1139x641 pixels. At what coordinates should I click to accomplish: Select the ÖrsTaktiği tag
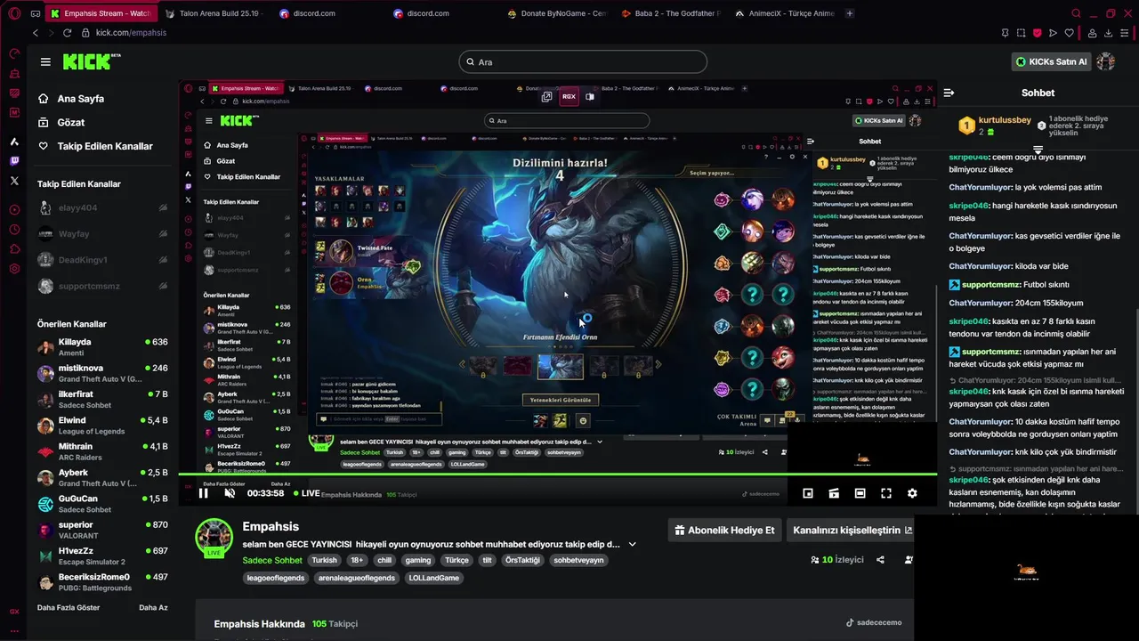click(x=522, y=560)
